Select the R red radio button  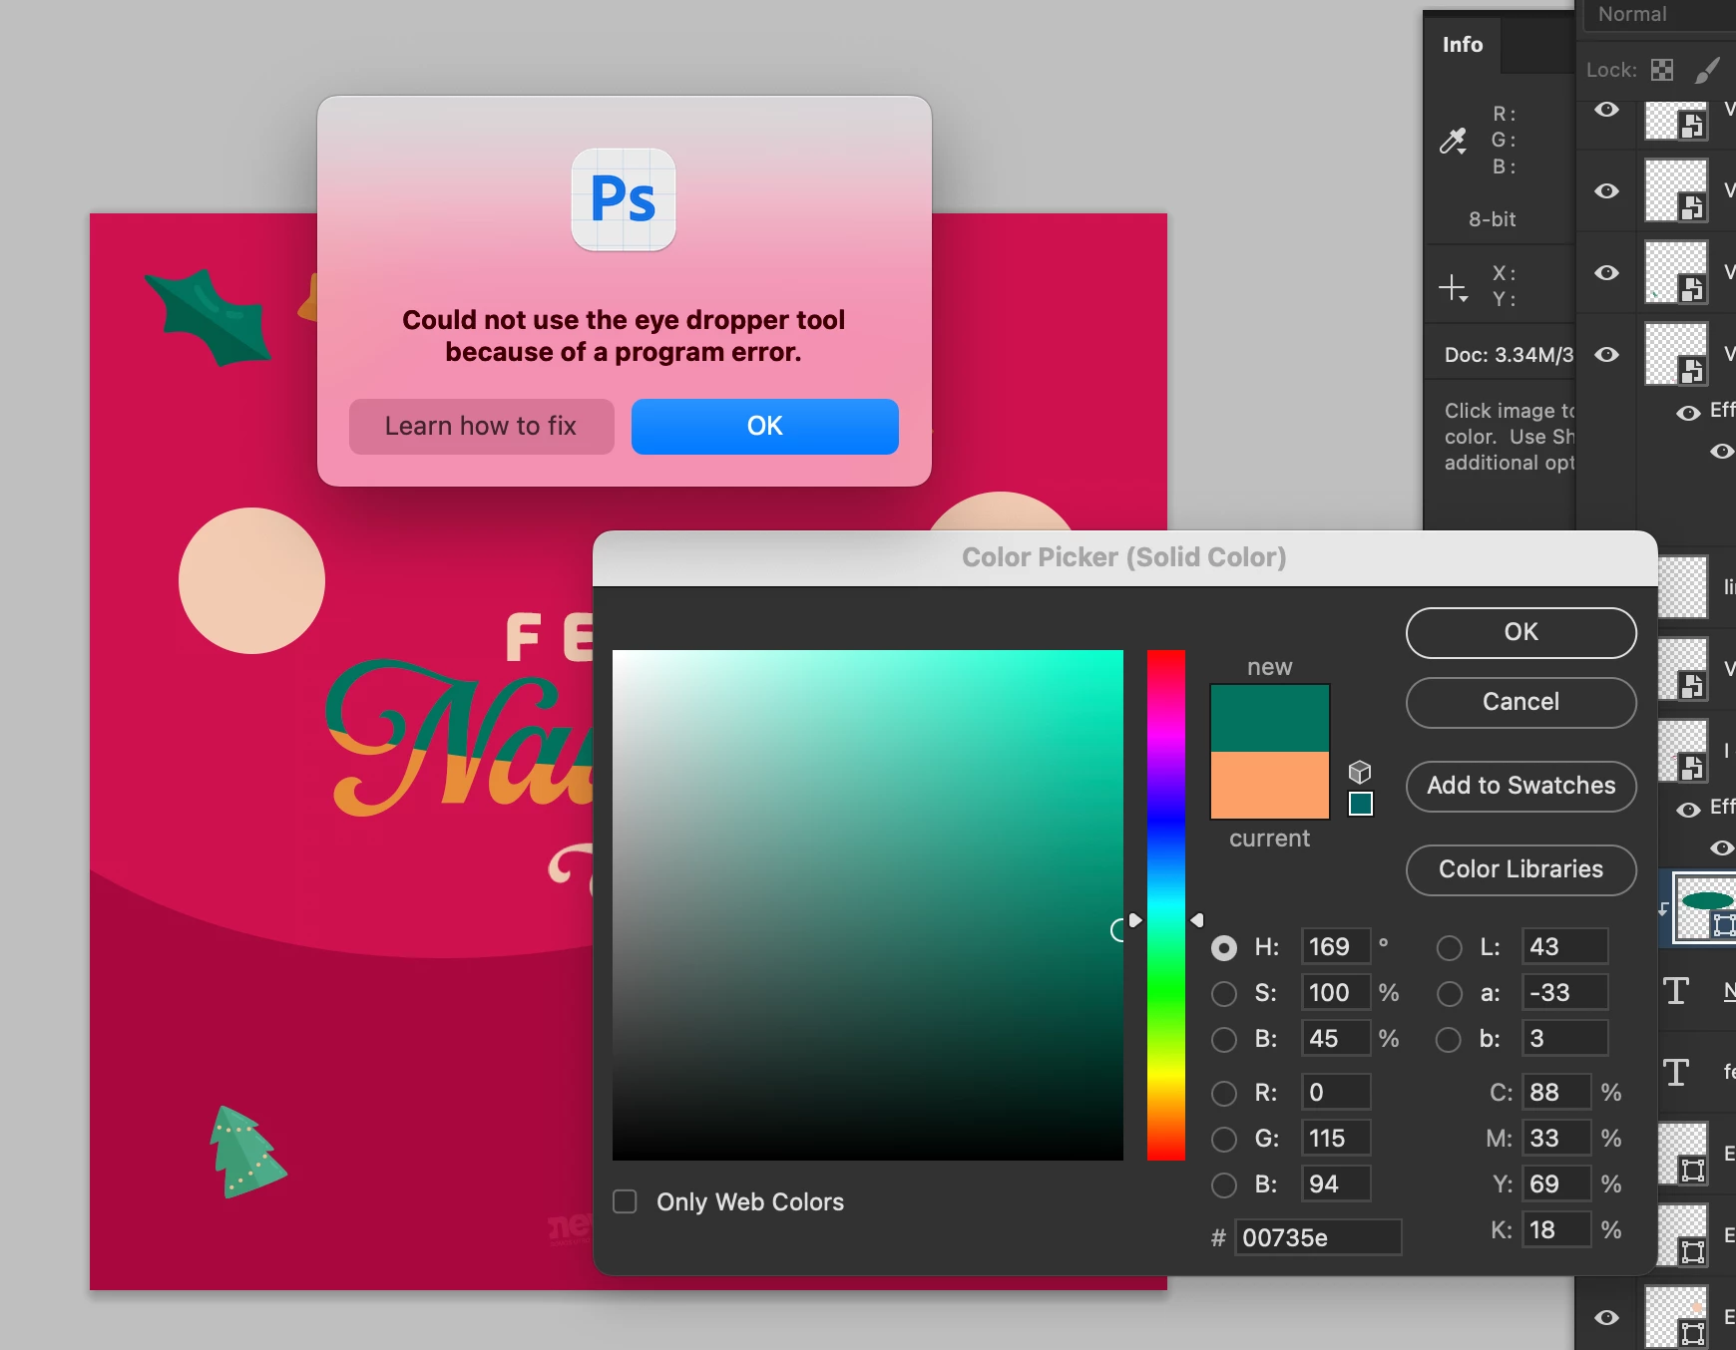point(1224,1093)
